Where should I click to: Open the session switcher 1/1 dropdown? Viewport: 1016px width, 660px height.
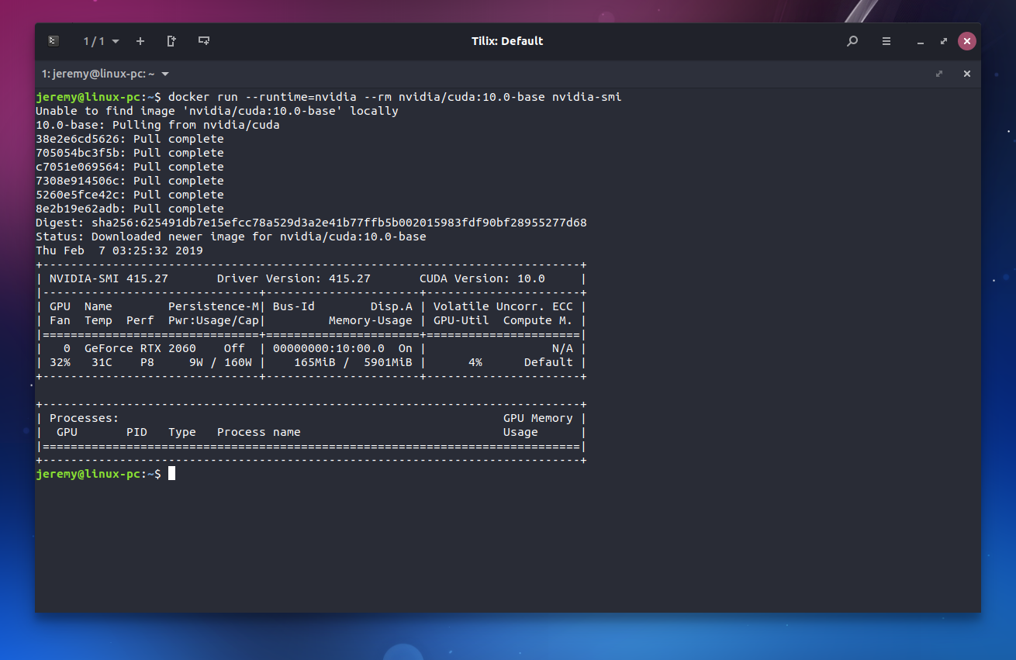(x=102, y=41)
